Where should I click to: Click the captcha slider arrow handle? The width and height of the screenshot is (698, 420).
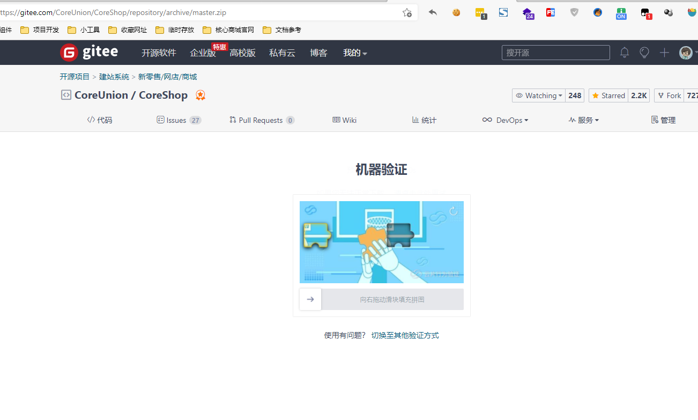tap(310, 299)
